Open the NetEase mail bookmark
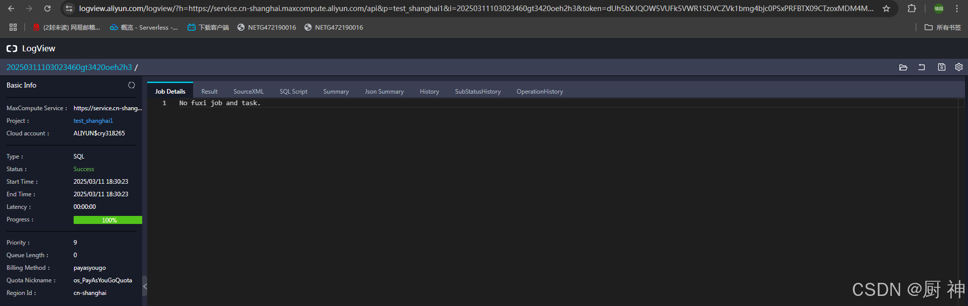This screenshot has height=306, width=968. [67, 27]
